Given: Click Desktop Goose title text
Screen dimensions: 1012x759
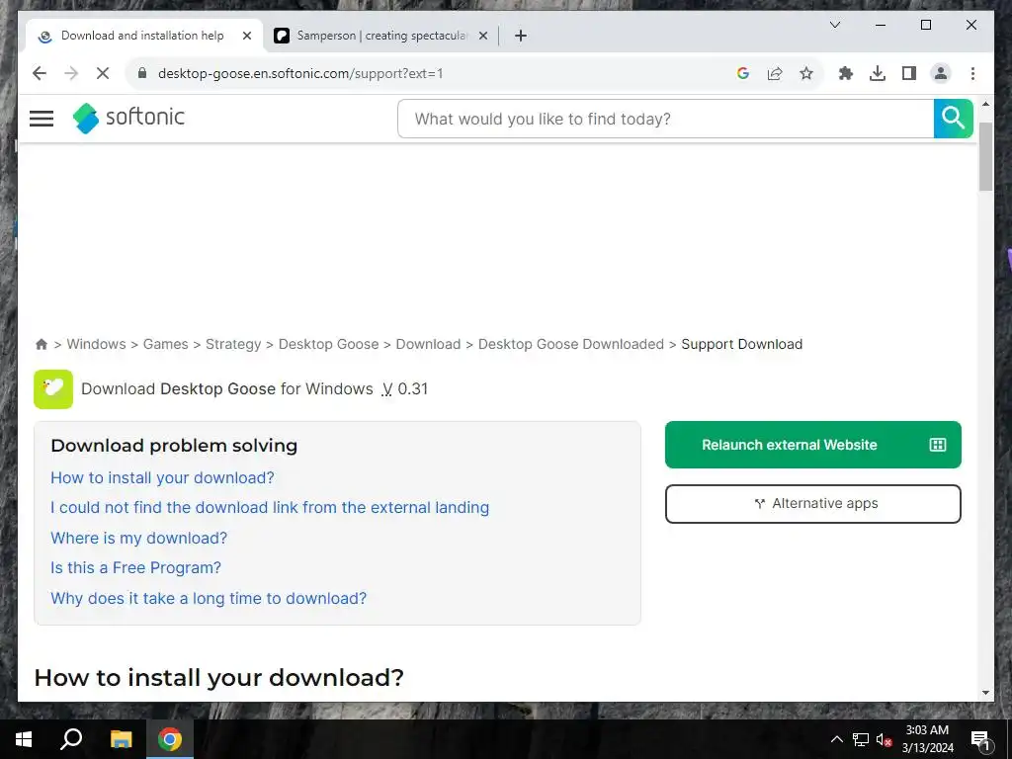Looking at the screenshot, I should 217,388.
